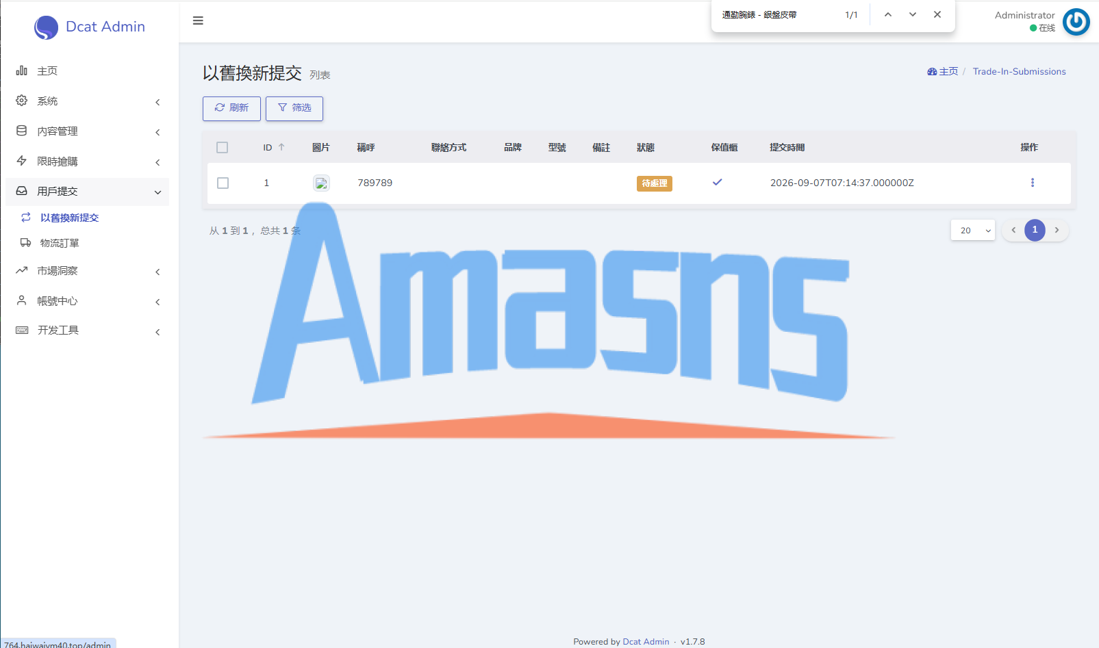Viewport: 1099px width, 648px height.
Task: Sort by ID column arrow
Action: [281, 147]
